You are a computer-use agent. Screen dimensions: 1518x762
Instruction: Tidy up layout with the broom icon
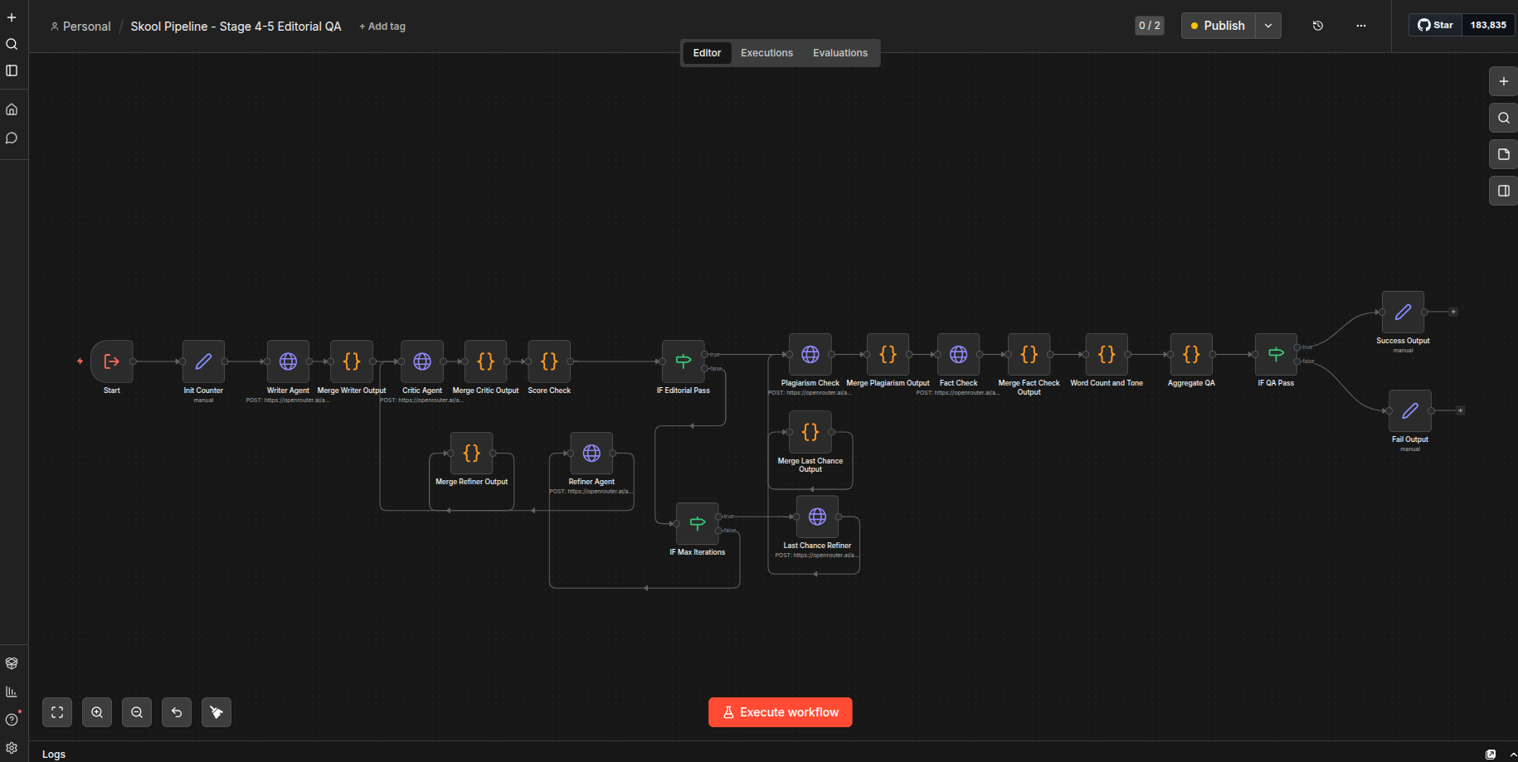(217, 711)
